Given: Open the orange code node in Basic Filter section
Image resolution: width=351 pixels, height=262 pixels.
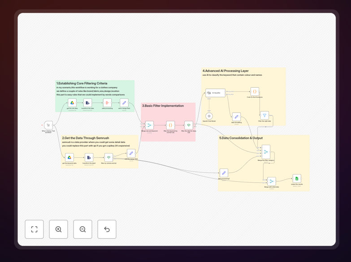Looking at the screenshot, I should pos(170,125).
